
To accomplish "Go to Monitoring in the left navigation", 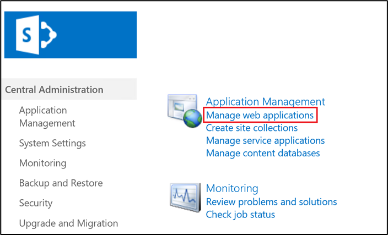I will 42,163.
